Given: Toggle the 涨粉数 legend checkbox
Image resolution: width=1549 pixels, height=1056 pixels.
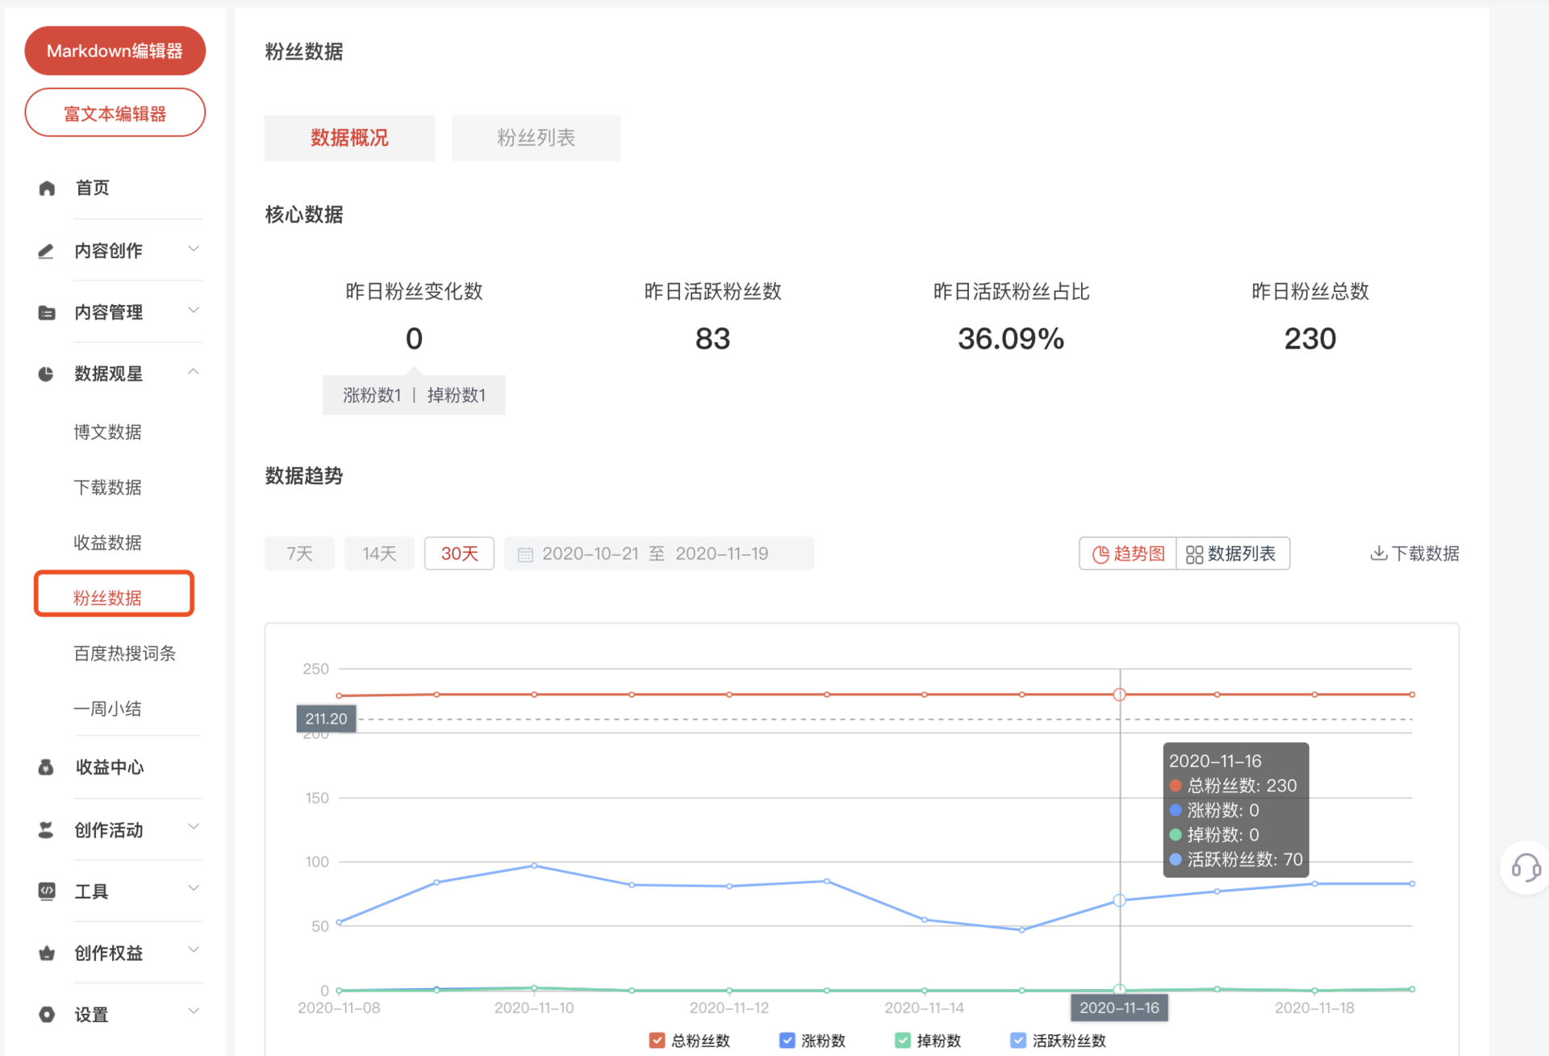Looking at the screenshot, I should click(787, 1041).
